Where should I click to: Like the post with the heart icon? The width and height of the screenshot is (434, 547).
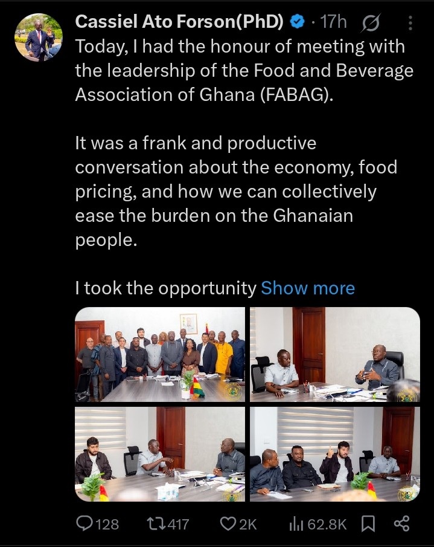click(x=228, y=524)
